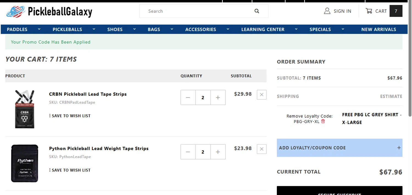Image resolution: width=412 pixels, height=195 pixels.
Task: Increase CRBN Lead Tape quantity
Action: (x=218, y=97)
